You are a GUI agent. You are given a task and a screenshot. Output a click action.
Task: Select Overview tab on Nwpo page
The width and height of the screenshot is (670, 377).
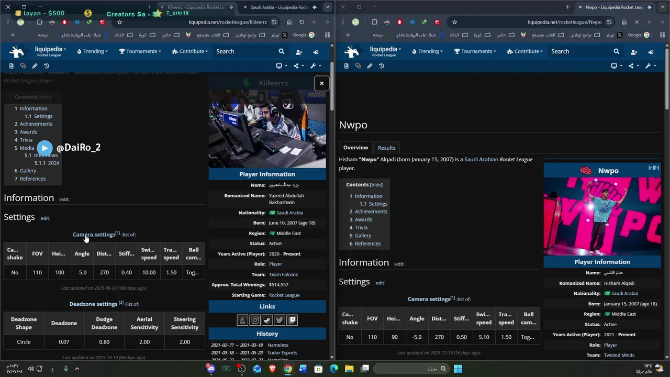355,148
